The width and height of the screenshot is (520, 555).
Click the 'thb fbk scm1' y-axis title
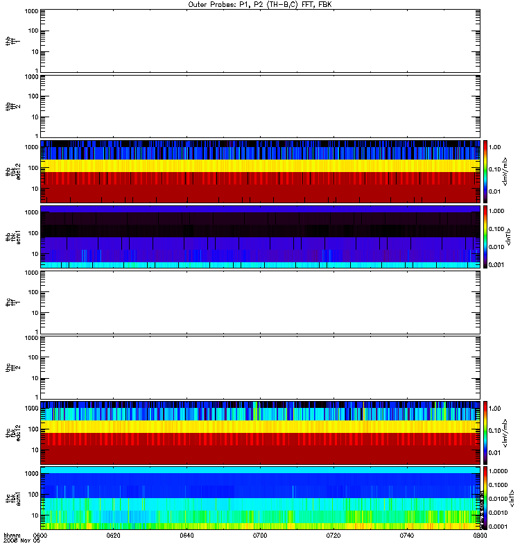pos(13,237)
